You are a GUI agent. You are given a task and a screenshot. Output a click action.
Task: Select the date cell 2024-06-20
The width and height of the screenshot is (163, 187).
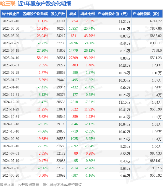(11, 175)
